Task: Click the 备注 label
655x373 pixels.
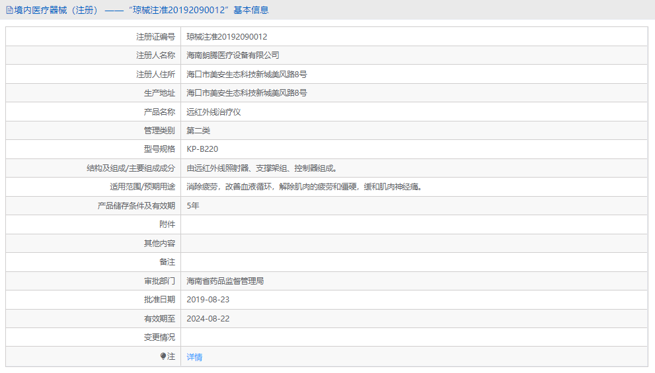Action: 167,262
